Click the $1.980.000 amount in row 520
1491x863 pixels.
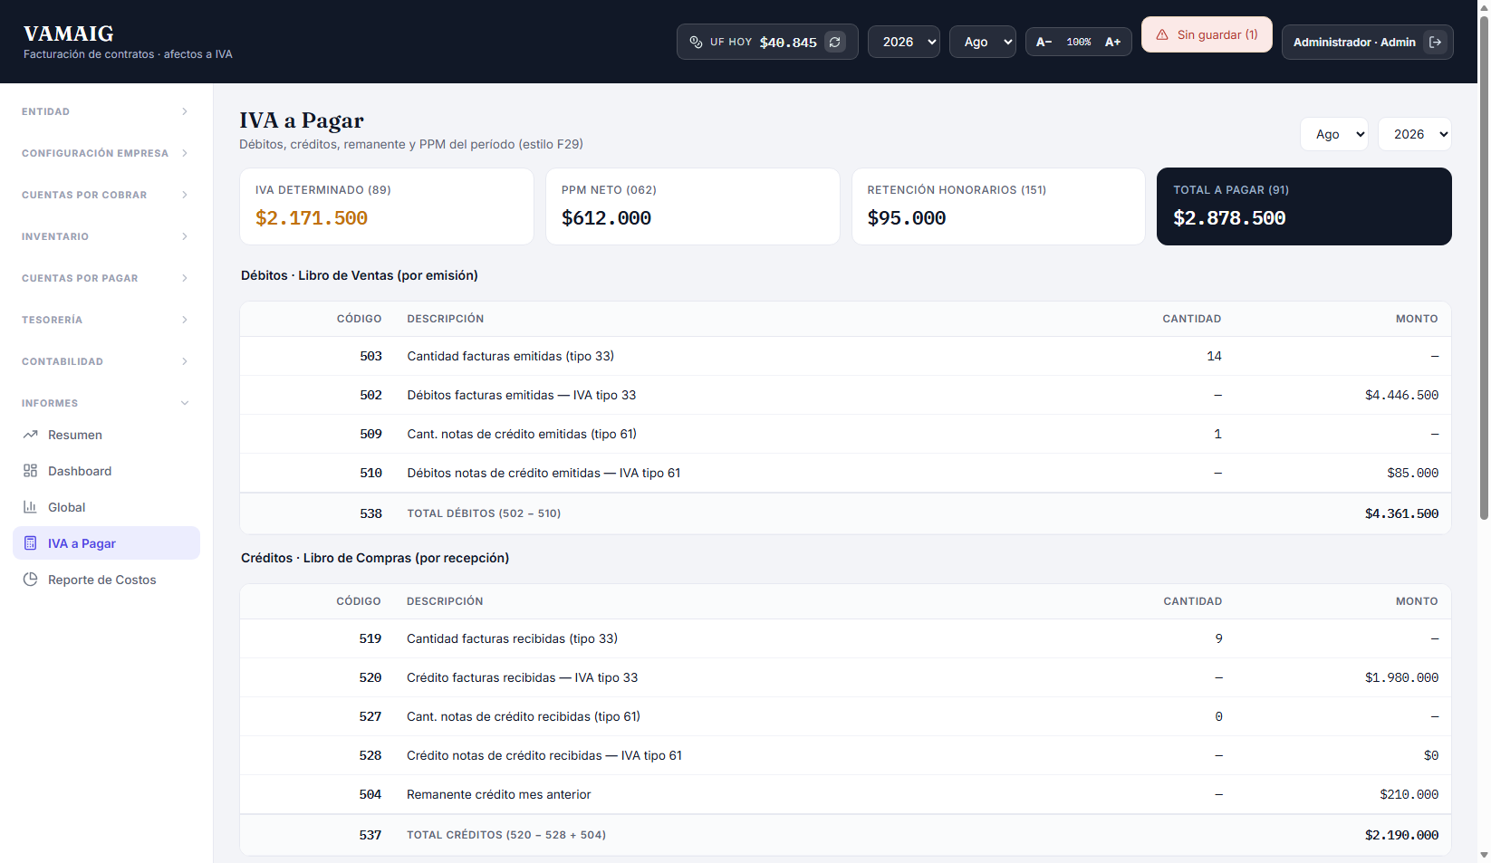tap(1401, 677)
